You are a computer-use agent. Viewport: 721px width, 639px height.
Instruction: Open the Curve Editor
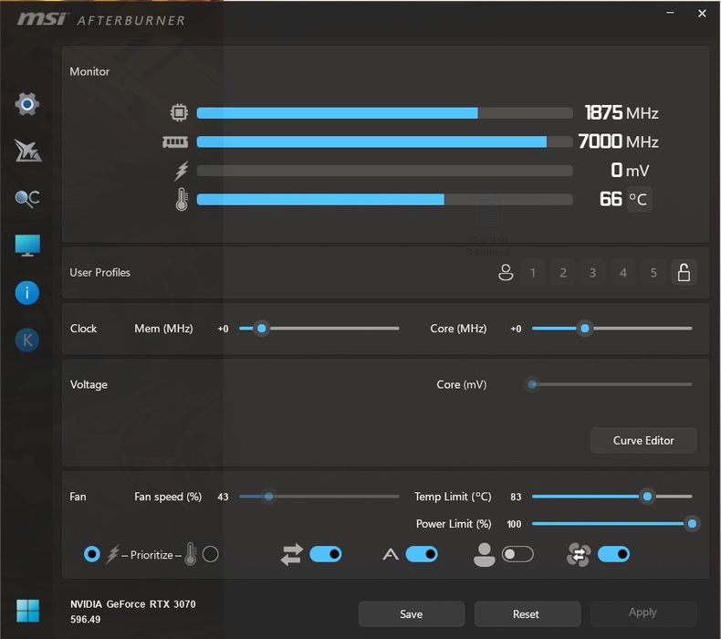coord(643,441)
